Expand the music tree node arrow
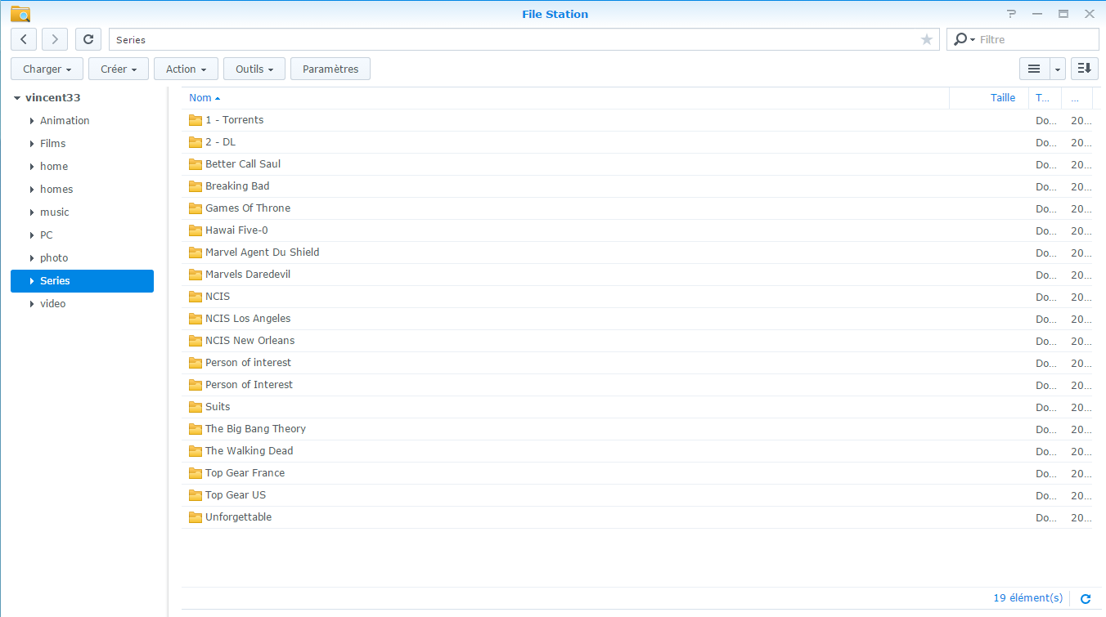The width and height of the screenshot is (1106, 617). pyautogui.click(x=32, y=212)
